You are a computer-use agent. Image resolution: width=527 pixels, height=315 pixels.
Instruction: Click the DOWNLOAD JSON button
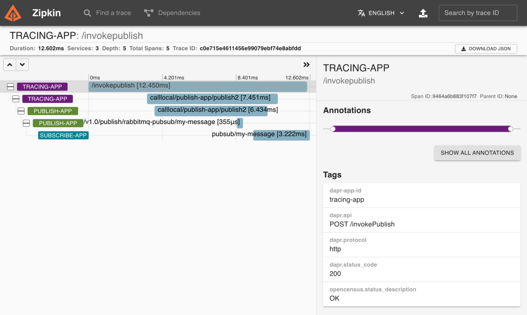click(486, 49)
